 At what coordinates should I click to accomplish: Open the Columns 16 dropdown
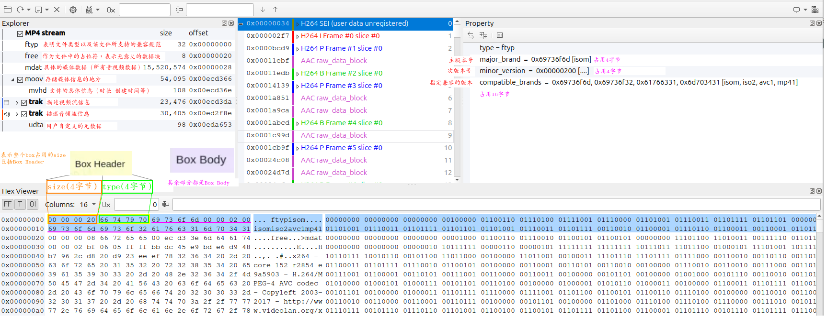click(x=87, y=205)
